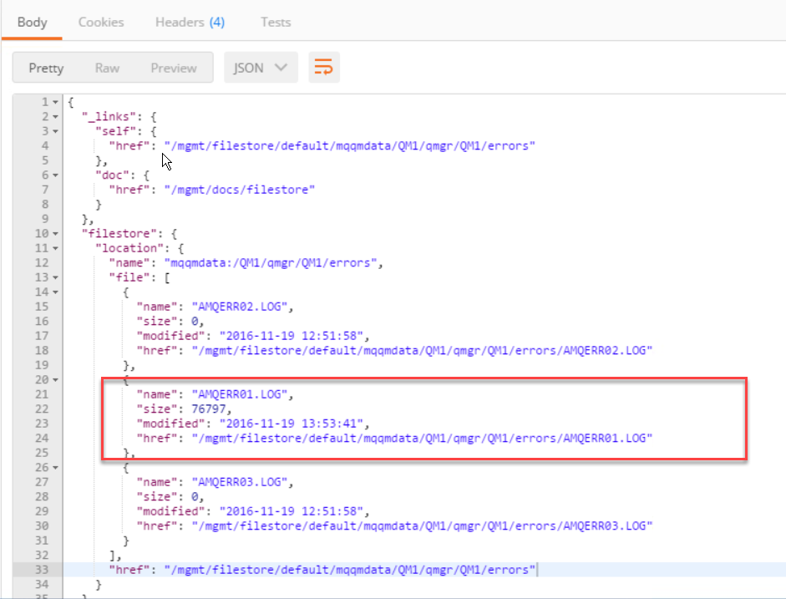Click the size value 0 on line 28
Screen dimensions: 786x599
195,497
